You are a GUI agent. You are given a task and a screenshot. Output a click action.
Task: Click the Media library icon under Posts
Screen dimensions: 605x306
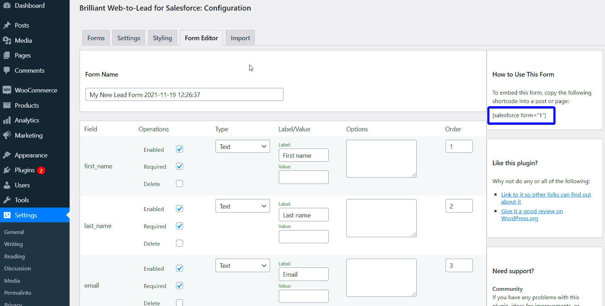tap(7, 41)
